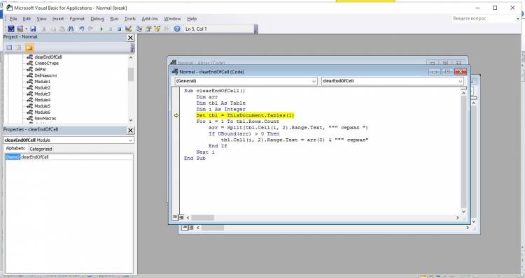Close the Properties panel

click(x=131, y=131)
